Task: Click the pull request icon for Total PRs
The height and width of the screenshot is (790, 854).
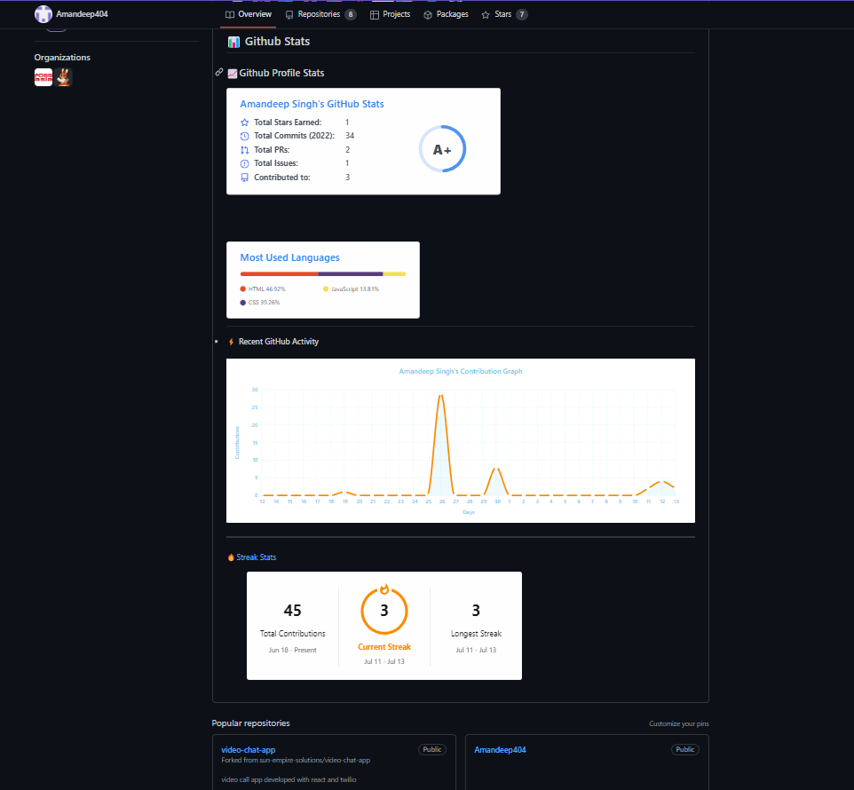Action: pos(244,150)
